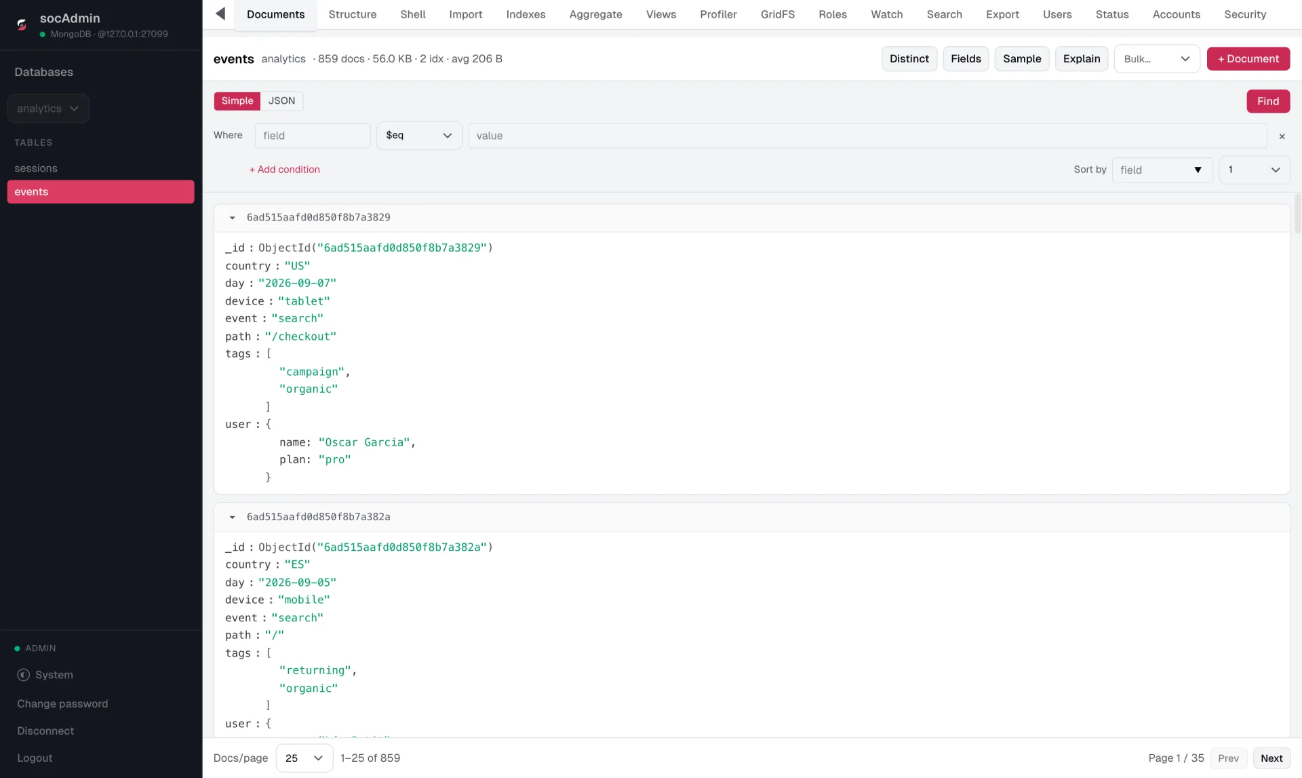1302x778 pixels.
Task: Click Logout in the sidebar
Action: click(x=35, y=758)
